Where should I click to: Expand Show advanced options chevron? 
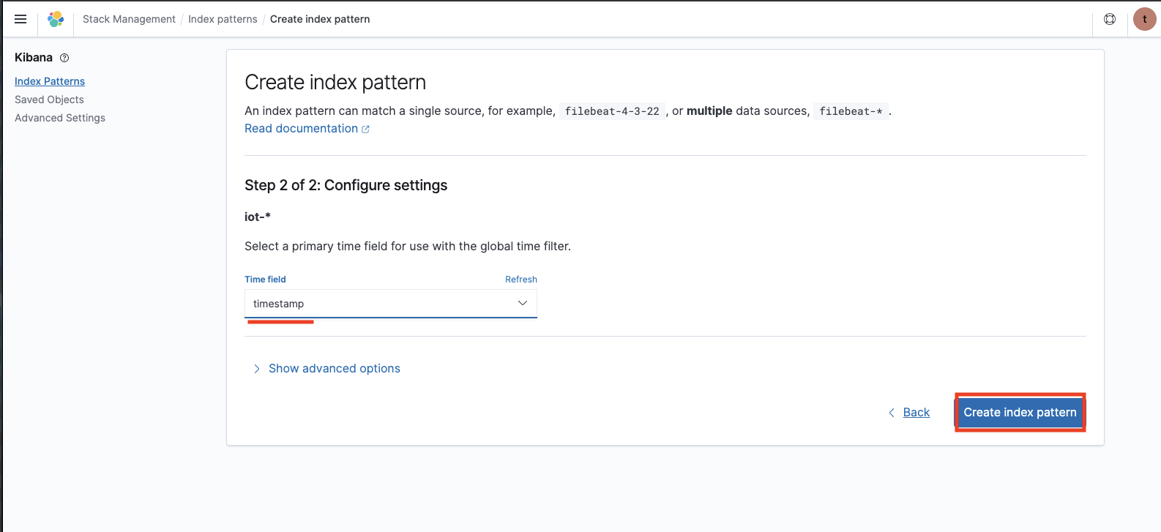click(x=257, y=369)
